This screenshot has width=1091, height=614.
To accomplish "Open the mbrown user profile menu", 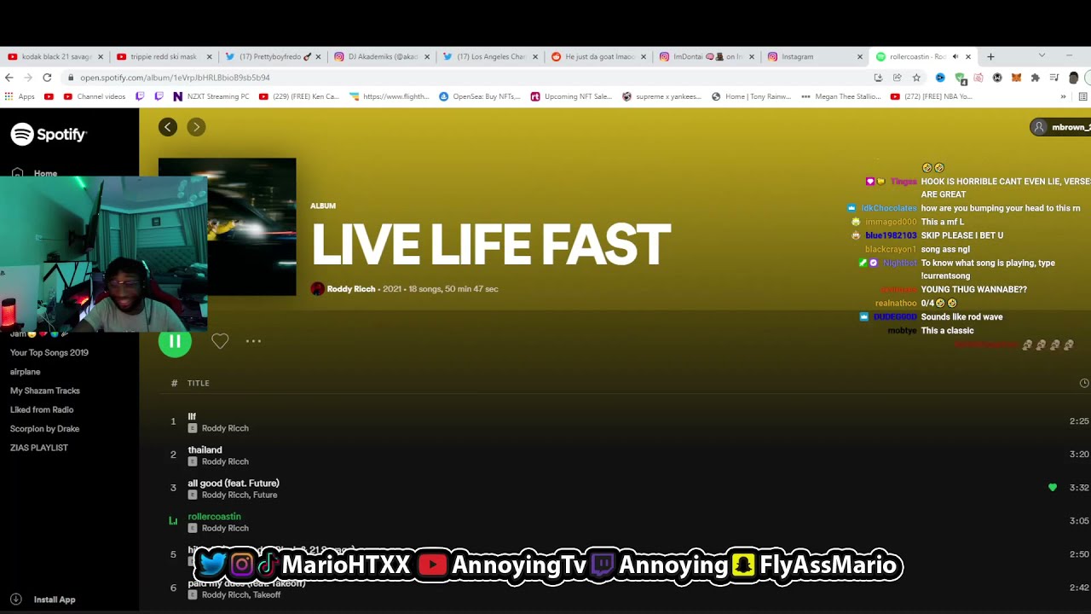I will click(1061, 127).
